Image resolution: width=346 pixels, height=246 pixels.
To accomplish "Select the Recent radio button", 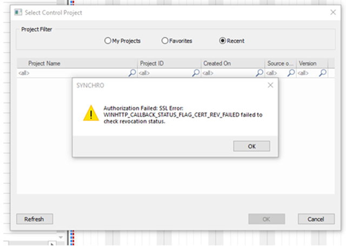I will 222,41.
